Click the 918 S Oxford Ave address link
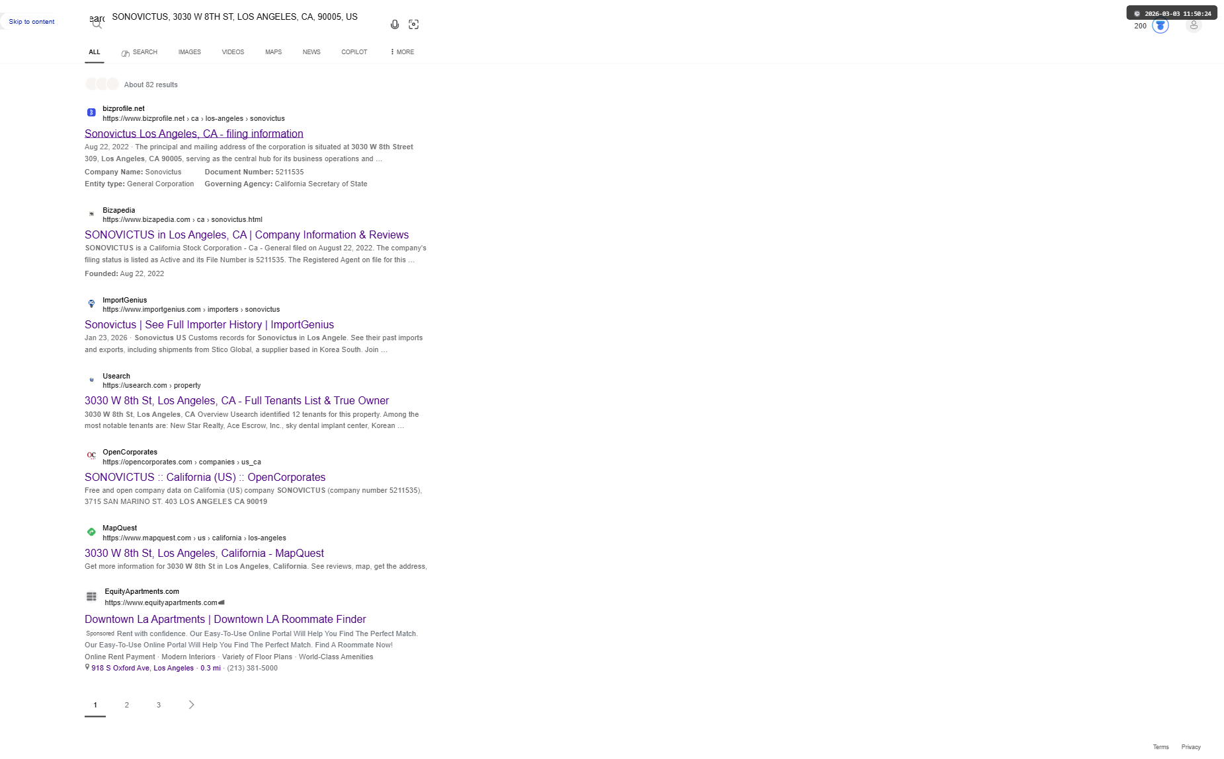The image size is (1224, 759). click(143, 669)
